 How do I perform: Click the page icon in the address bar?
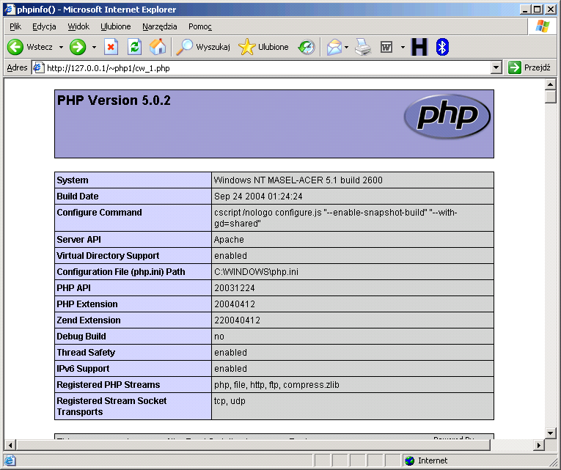(39, 67)
